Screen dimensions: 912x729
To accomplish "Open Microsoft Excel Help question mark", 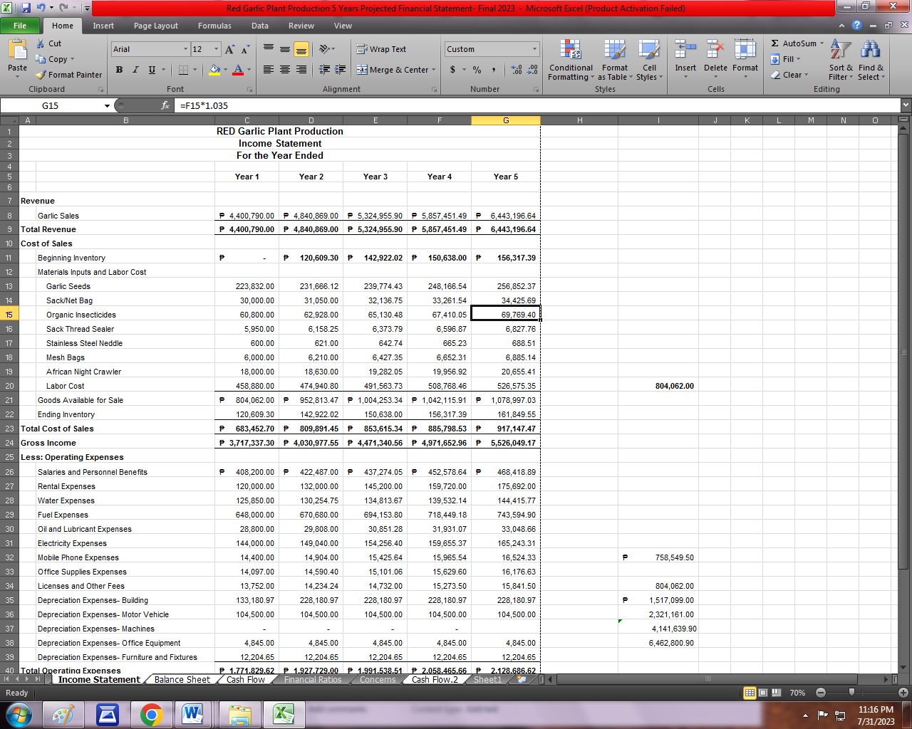I will (x=857, y=26).
